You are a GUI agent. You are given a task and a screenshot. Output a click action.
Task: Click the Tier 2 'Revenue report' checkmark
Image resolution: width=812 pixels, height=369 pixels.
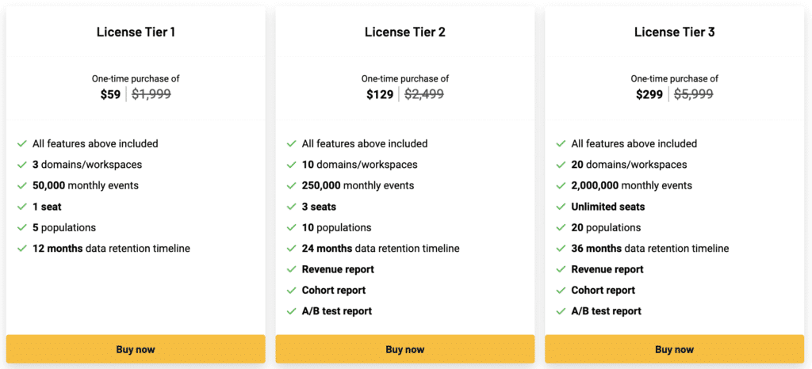coord(292,269)
